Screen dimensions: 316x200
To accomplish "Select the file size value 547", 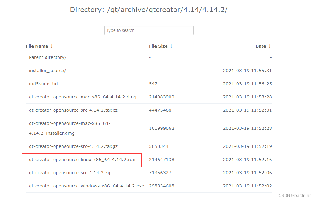I will pyautogui.click(x=153, y=84).
